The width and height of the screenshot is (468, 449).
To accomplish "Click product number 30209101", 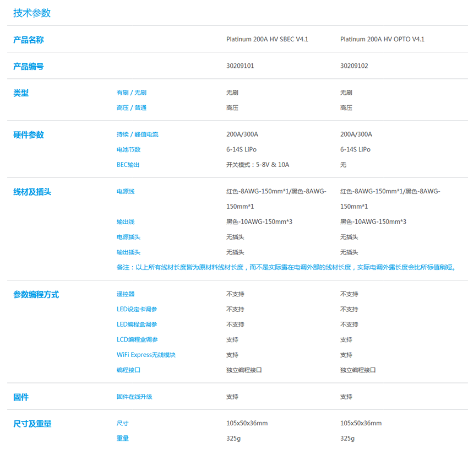I will 240,66.
